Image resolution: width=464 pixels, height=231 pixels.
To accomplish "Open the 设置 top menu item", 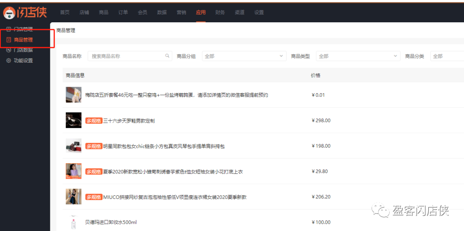I will click(x=259, y=12).
